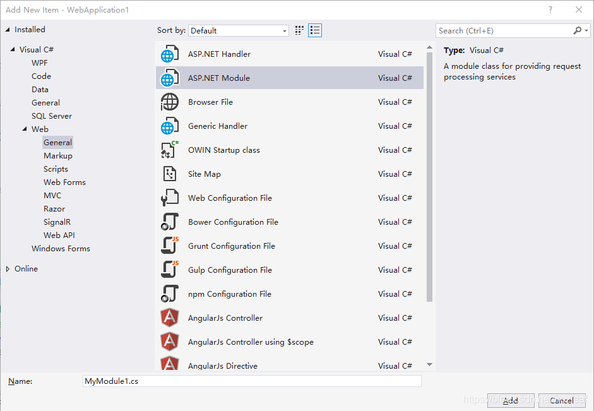Image resolution: width=594 pixels, height=411 pixels.
Task: Collapse the Visual C# node
Action: pos(13,50)
